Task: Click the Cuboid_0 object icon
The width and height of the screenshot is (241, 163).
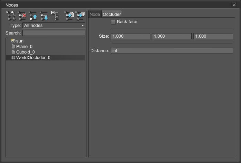Action: (x=13, y=52)
